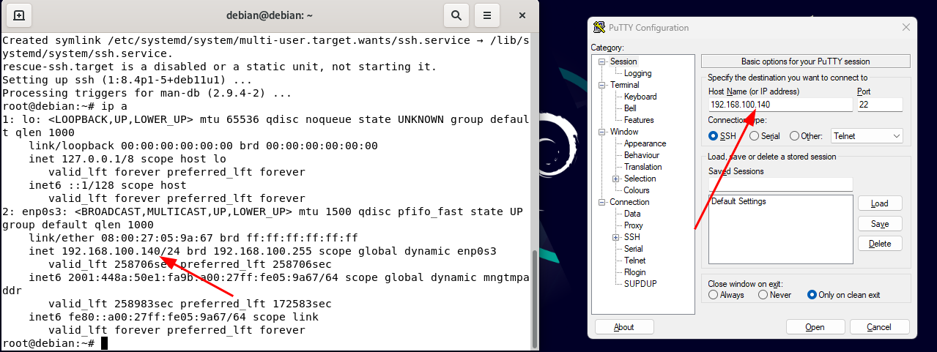The image size is (937, 352).
Task: Cancel the PuTTY Configuration dialog
Action: pos(879,327)
